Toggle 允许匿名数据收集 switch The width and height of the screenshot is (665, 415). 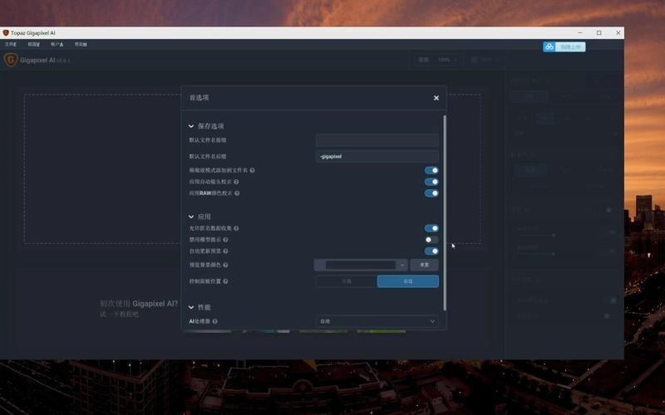(x=431, y=228)
